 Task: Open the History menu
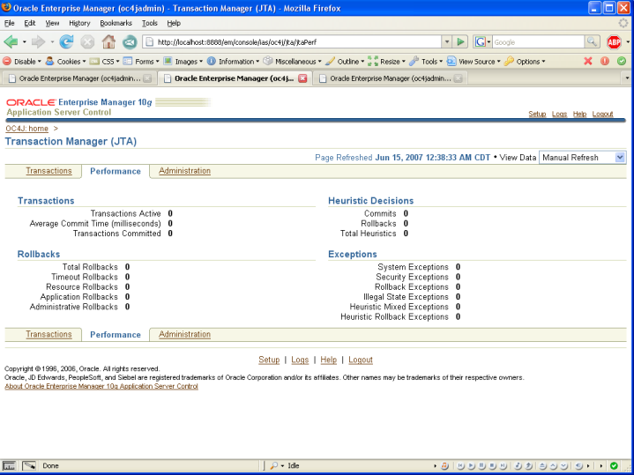(79, 23)
